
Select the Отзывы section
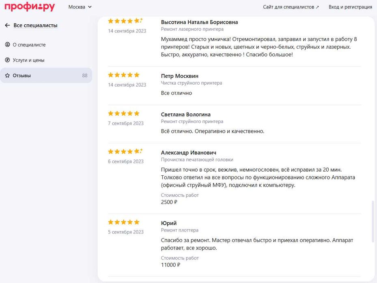point(22,75)
